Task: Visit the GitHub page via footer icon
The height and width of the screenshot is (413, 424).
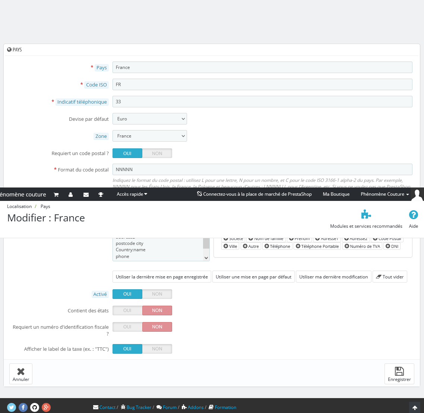Action: click(35, 407)
